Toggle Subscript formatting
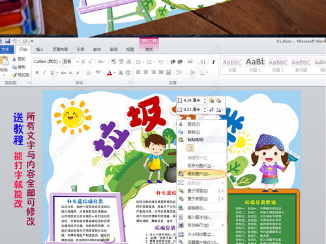This screenshot has width=326, height=244. coord(71,73)
